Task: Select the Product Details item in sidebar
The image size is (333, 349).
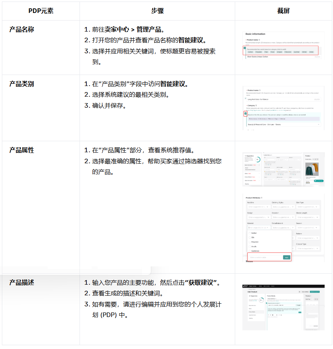Action: 252,312
